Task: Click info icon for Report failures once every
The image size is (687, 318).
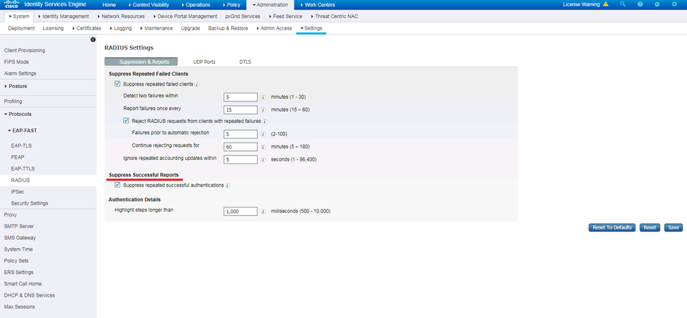Action: [263, 110]
